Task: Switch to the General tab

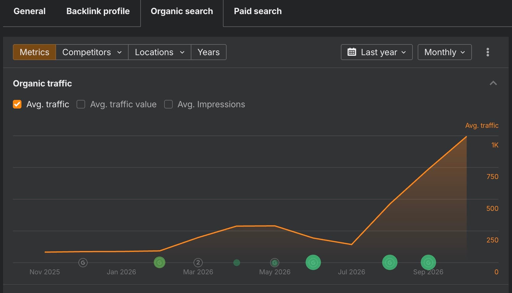Action: point(29,11)
